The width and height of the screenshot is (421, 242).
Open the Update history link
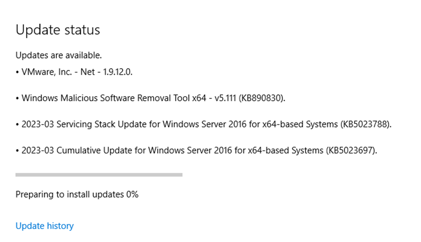[x=44, y=226]
